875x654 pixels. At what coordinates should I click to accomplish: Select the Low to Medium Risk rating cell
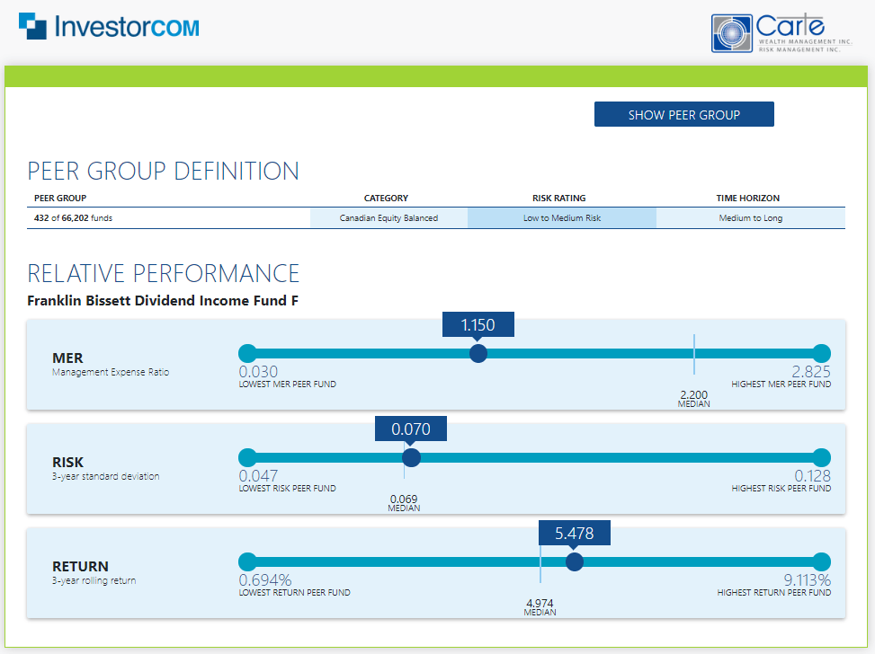(x=562, y=218)
